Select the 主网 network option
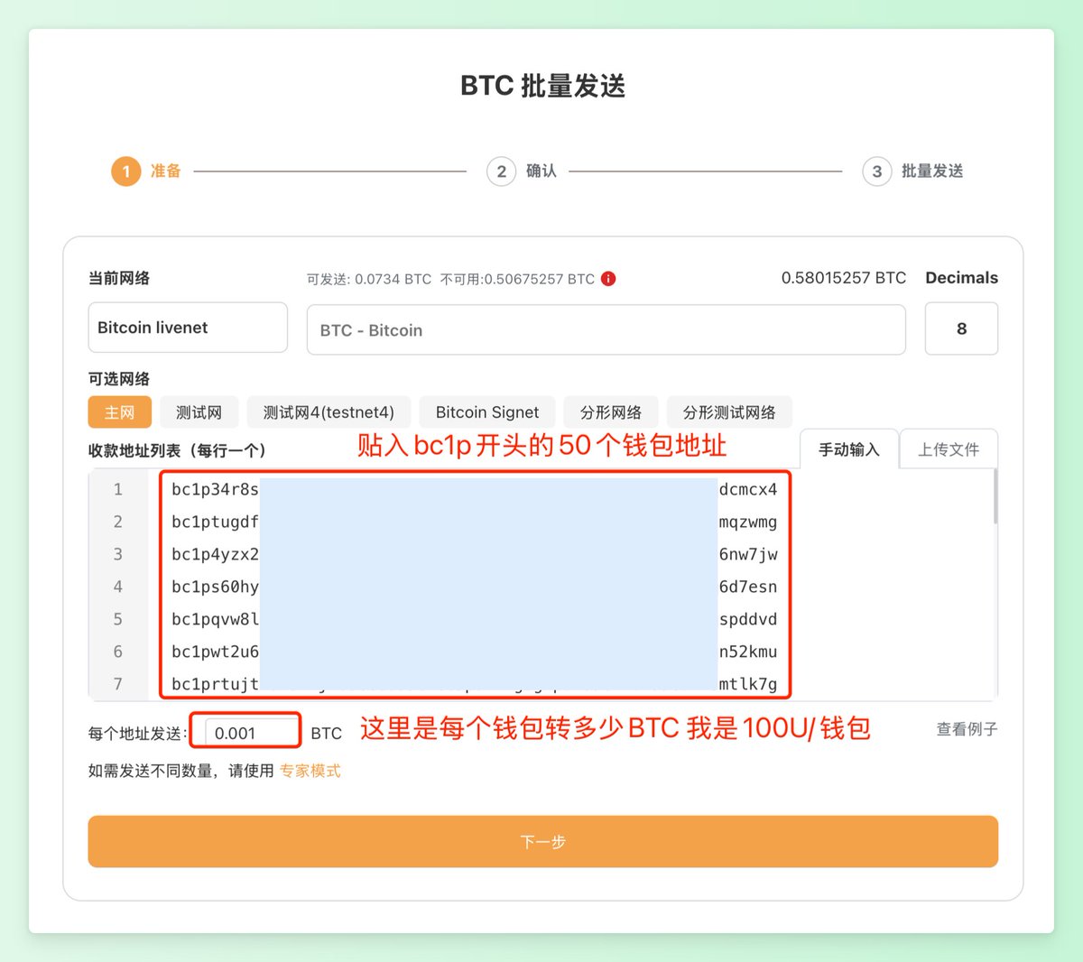 (x=119, y=412)
